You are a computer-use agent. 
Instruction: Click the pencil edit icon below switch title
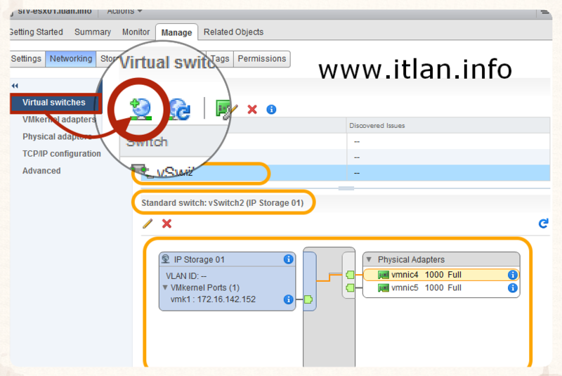(x=148, y=223)
